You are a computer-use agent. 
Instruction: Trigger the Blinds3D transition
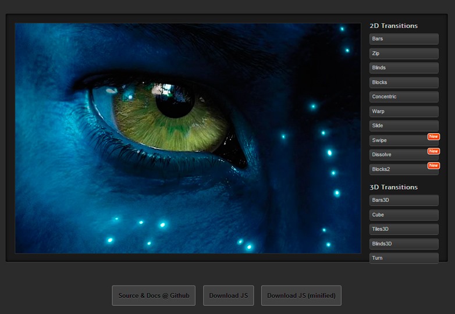tap(404, 244)
